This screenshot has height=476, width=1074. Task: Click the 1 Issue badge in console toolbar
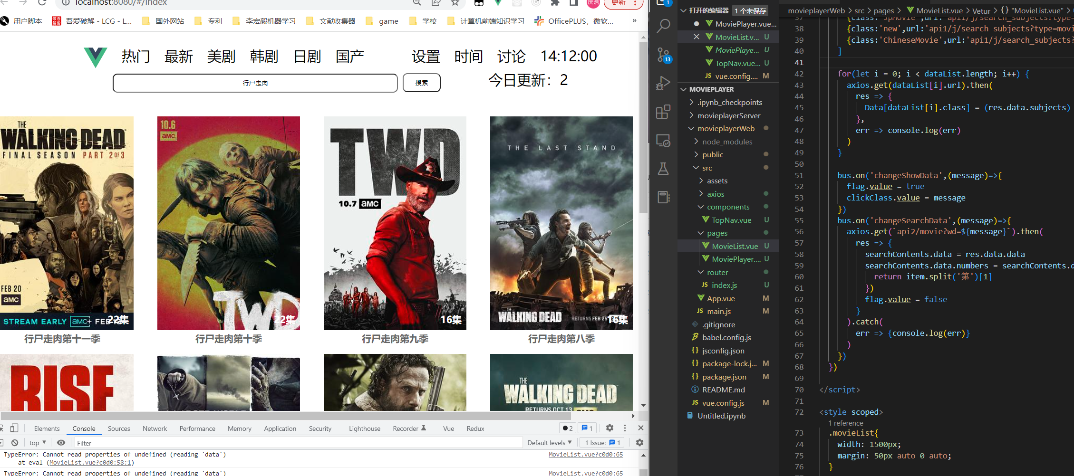[x=602, y=443]
